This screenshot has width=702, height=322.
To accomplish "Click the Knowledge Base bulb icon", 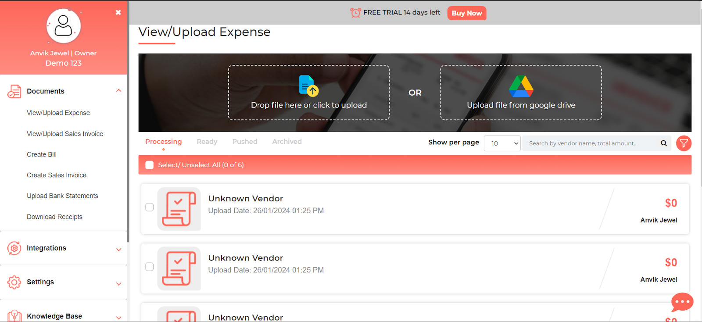I will pyautogui.click(x=14, y=316).
